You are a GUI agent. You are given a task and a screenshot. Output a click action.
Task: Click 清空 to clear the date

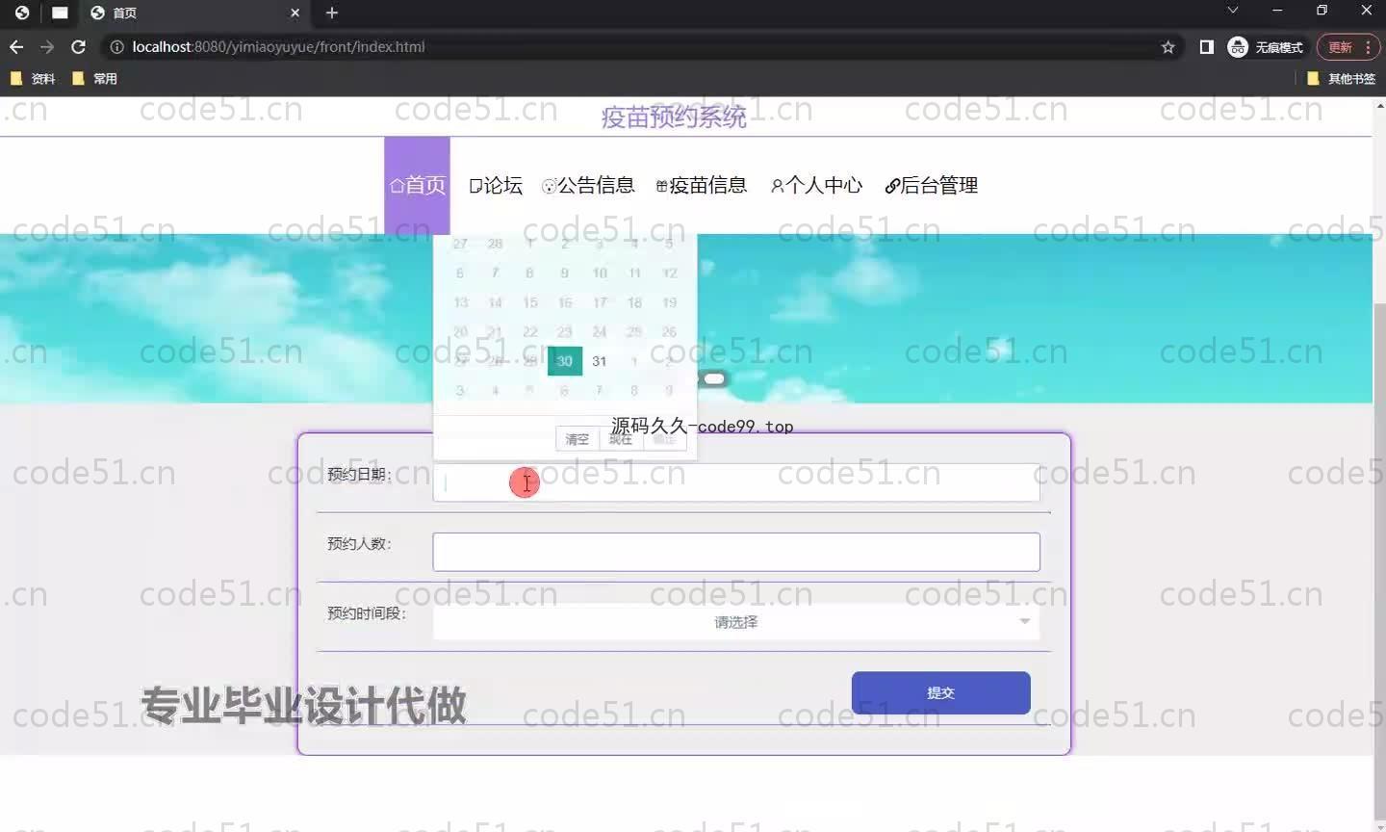click(577, 439)
